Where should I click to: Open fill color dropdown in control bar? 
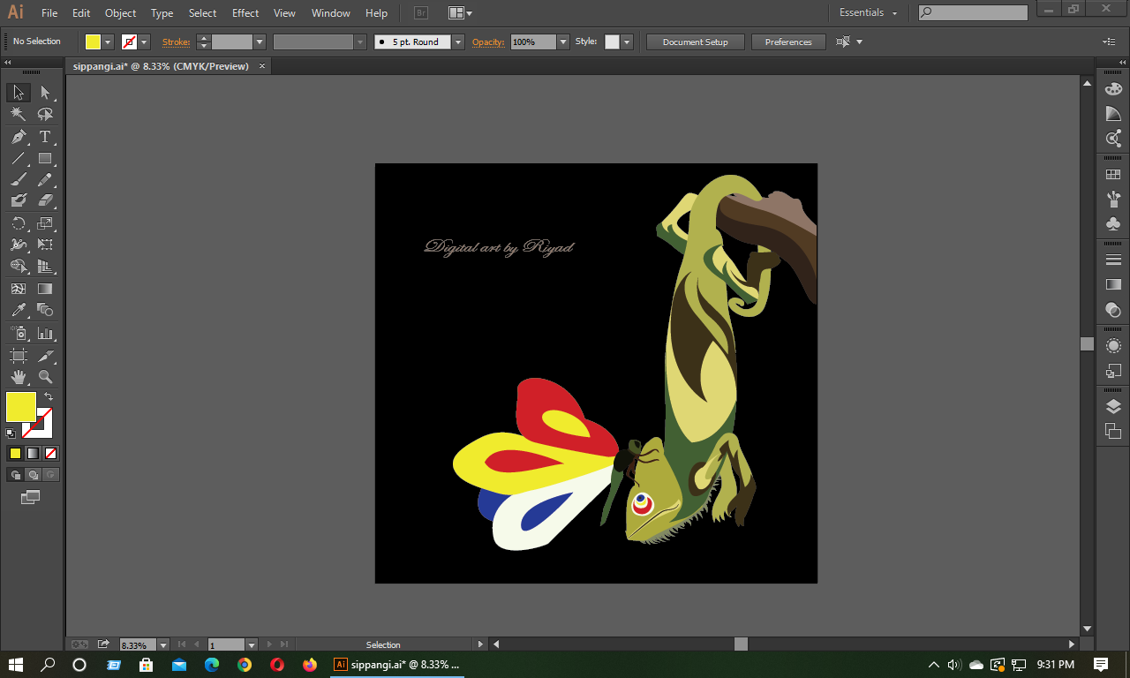109,41
